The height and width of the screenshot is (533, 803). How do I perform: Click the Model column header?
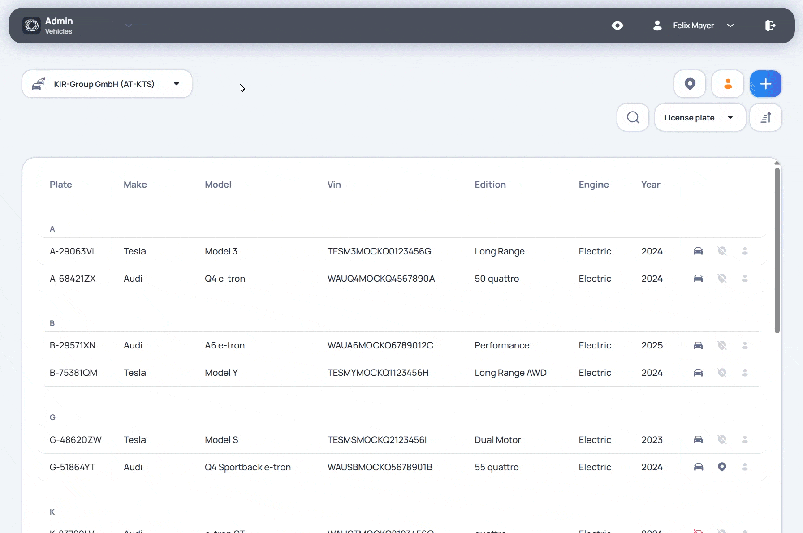tap(218, 185)
